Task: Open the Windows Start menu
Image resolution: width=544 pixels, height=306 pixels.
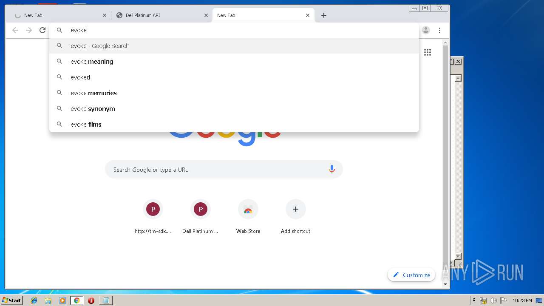Action: point(11,300)
